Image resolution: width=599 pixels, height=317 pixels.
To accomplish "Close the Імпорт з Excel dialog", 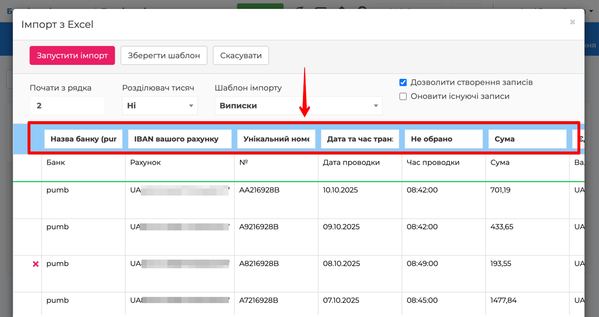I will [x=572, y=22].
